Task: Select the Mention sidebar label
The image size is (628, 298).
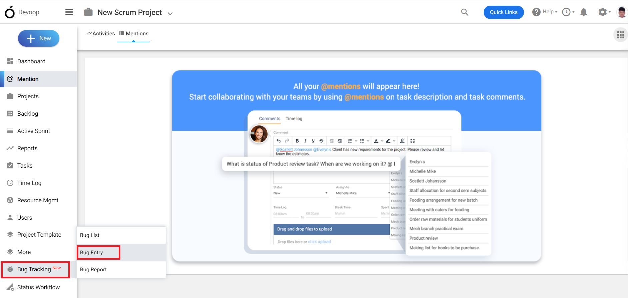Action: coord(28,79)
